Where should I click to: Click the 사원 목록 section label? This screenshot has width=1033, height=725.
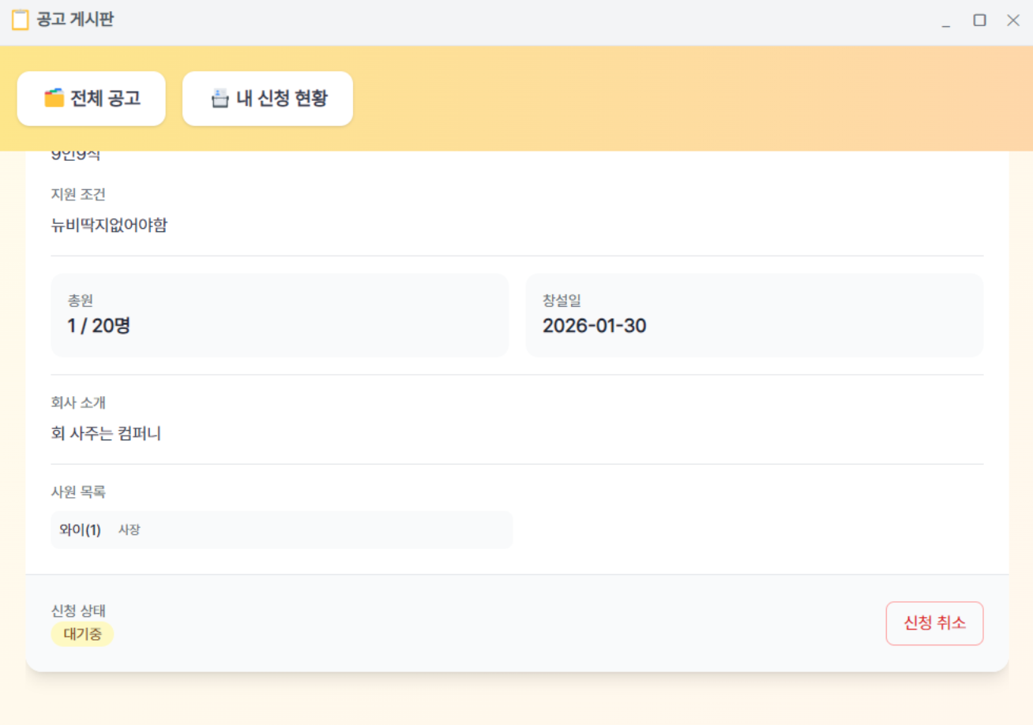pos(78,492)
